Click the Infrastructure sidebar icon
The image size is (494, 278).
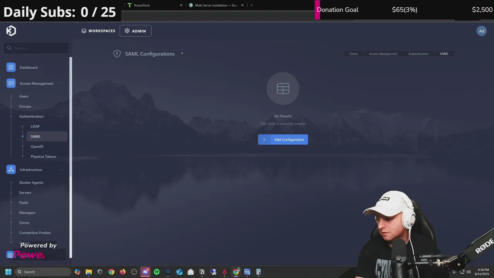(11, 170)
